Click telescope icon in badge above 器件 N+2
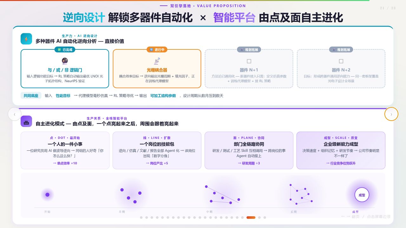Screen dimensions: 406x228 (x=334, y=50)
